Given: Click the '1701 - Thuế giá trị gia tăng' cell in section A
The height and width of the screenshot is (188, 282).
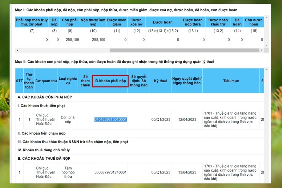Looking at the screenshot, I should pyautogui.click(x=231, y=120).
